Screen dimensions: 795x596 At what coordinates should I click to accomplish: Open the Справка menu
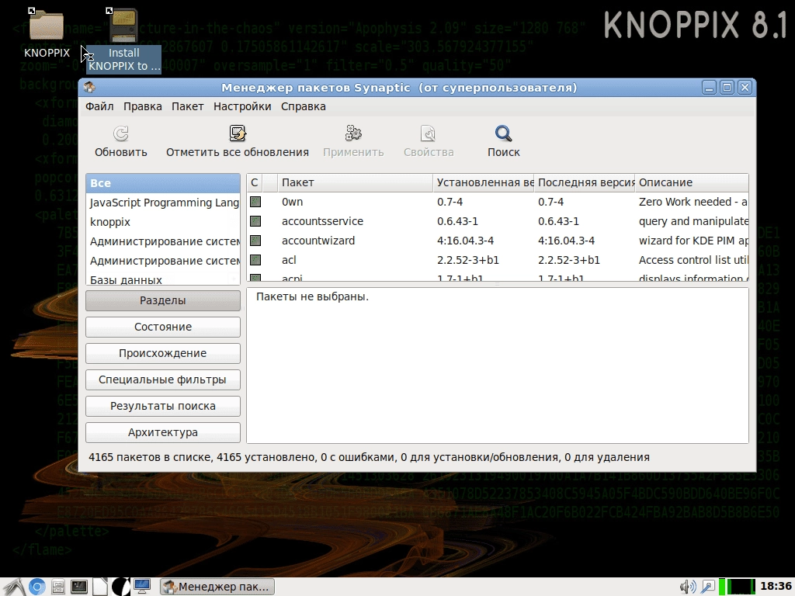tap(304, 106)
